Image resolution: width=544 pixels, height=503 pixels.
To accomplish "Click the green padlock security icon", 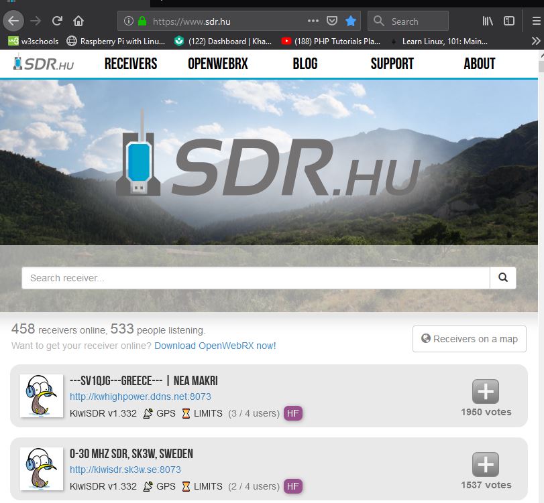I will tap(142, 21).
